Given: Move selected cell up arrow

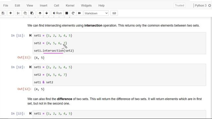Looking at the screenshot, I should (x=40, y=13).
